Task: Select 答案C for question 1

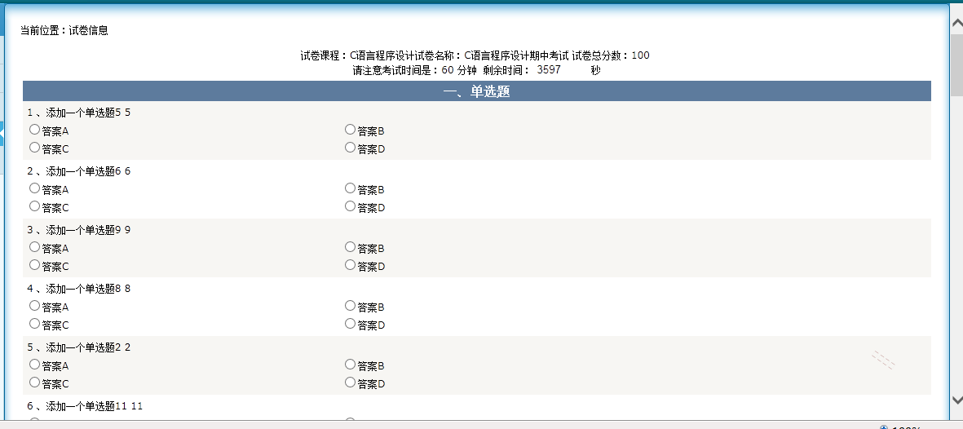Action: [x=34, y=148]
